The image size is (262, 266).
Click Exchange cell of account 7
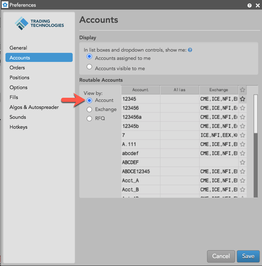(x=219, y=135)
